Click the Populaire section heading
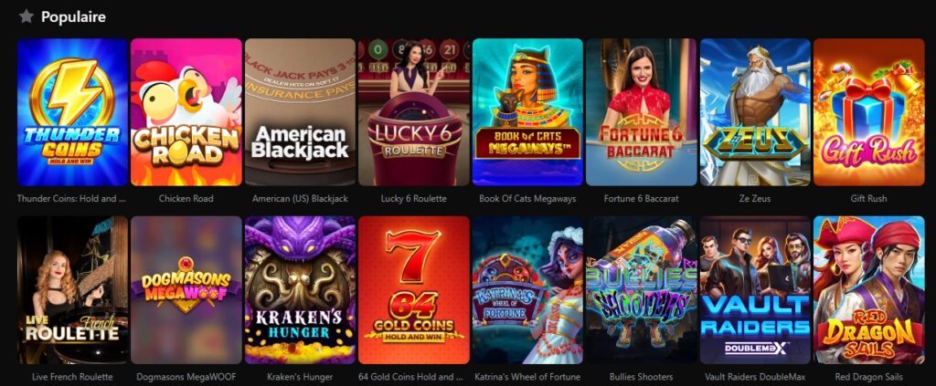The image size is (936, 386). (x=73, y=17)
